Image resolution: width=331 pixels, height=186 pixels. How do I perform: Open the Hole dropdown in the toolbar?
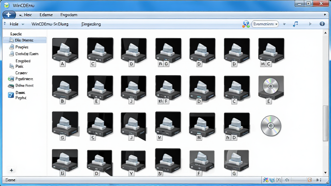[17, 24]
